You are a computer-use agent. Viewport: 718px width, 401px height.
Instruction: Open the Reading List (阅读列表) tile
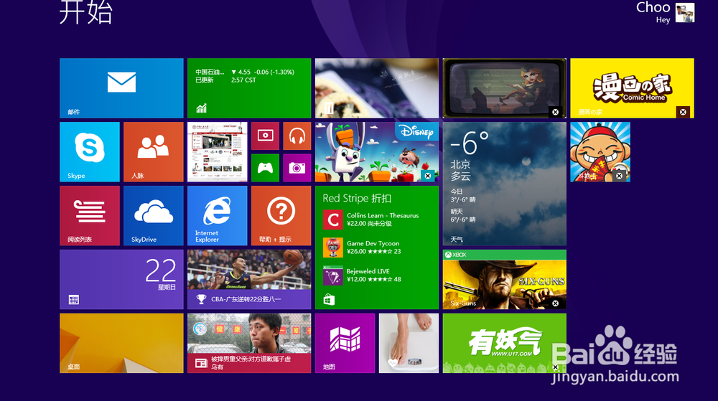click(x=90, y=215)
